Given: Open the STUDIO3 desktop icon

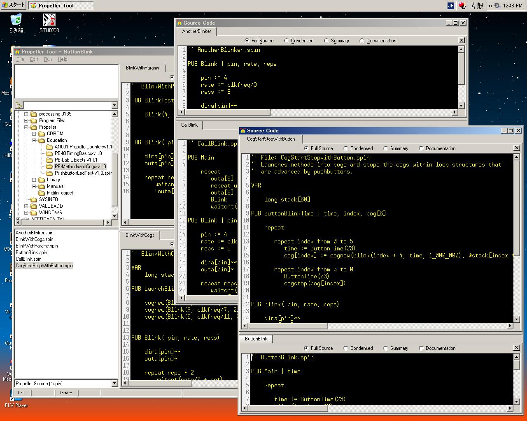Looking at the screenshot, I should point(49,21).
